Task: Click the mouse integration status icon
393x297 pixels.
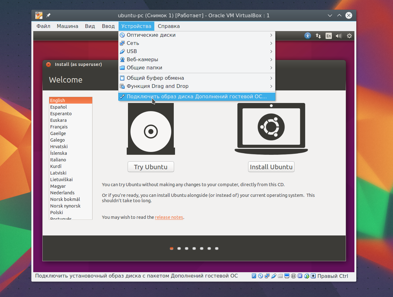Action: click(x=307, y=276)
